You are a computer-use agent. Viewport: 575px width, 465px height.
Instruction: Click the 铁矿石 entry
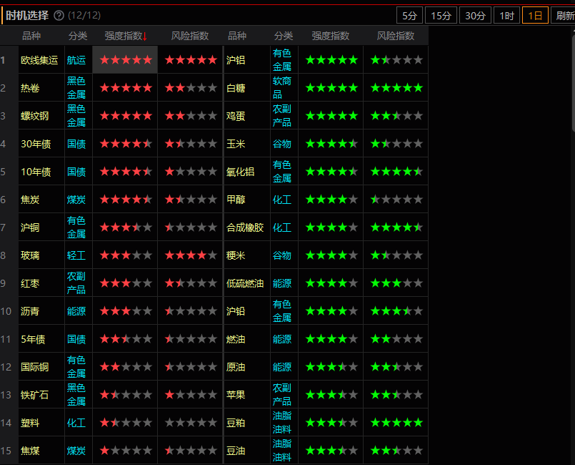pos(34,395)
